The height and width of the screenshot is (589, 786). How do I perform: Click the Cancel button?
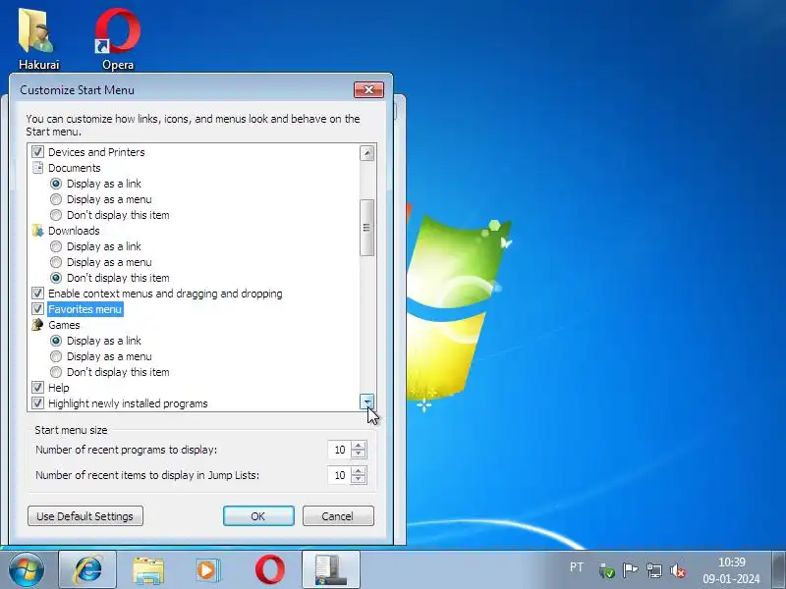[338, 516]
